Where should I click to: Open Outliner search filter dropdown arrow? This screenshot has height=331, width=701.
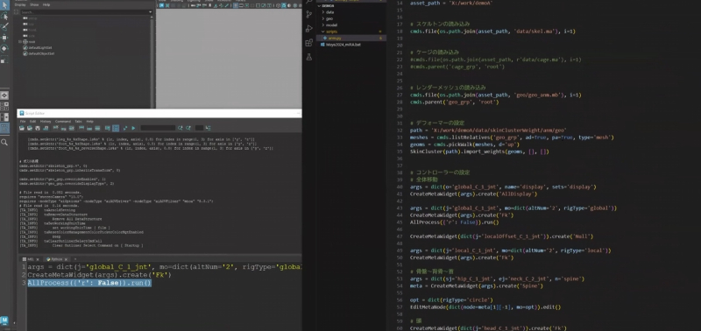coord(150,12)
